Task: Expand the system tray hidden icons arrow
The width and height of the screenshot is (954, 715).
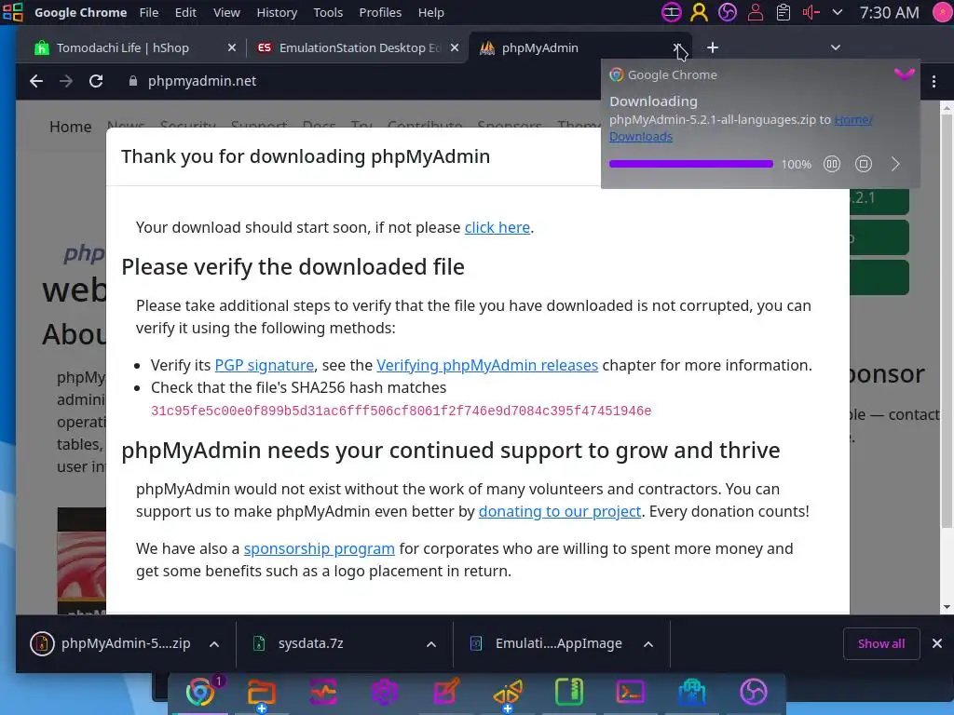Action: [x=838, y=12]
